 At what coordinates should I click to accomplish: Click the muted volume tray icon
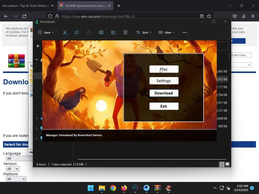point(228,188)
